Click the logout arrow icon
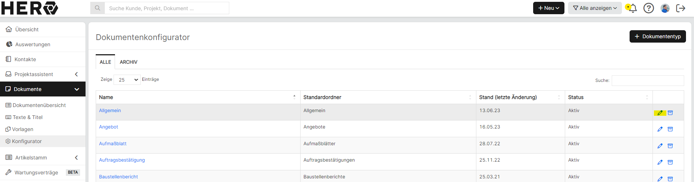 click(x=681, y=8)
